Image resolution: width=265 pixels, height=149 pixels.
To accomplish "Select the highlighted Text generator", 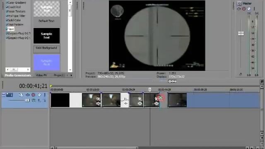I will [11, 29].
